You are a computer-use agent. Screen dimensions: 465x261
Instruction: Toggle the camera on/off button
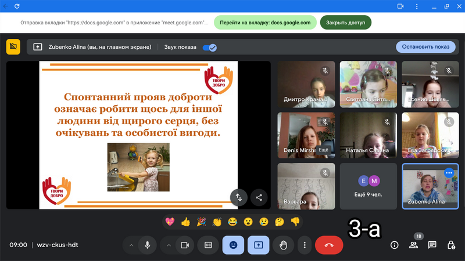pos(185,245)
